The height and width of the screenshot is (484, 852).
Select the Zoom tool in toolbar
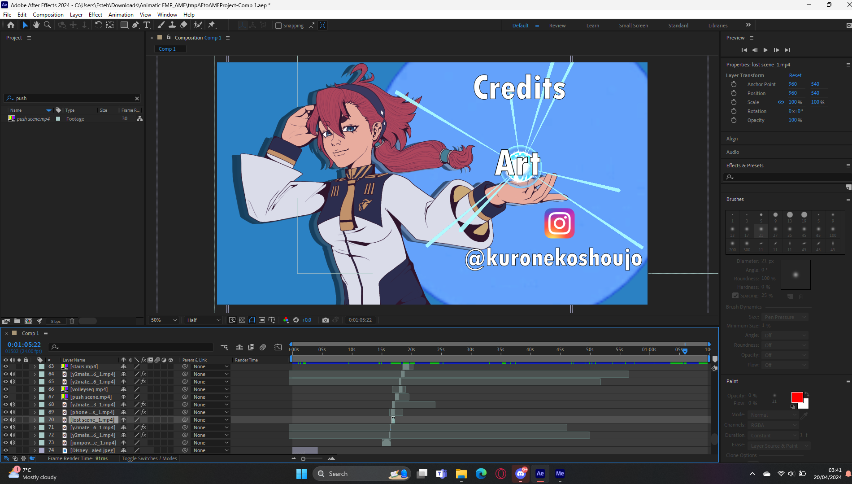pos(47,25)
